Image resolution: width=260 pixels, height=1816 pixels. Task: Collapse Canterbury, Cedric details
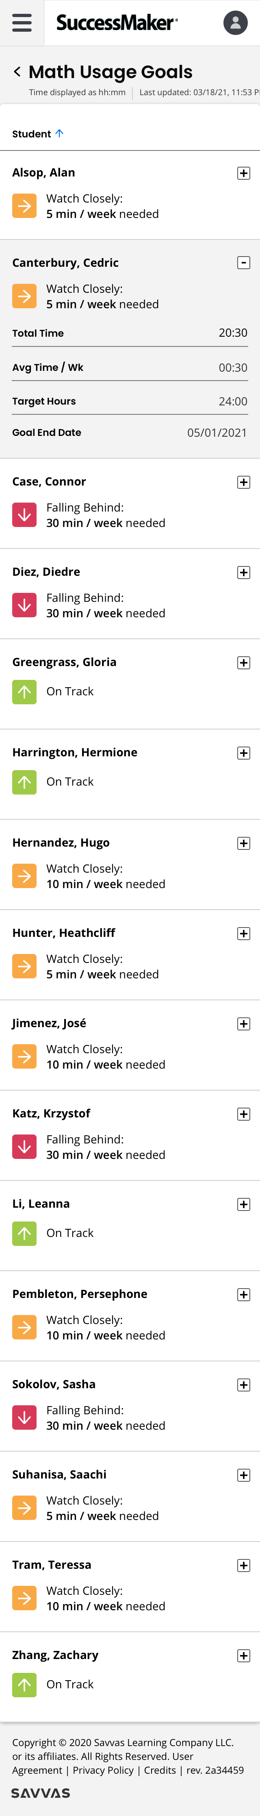[x=243, y=263]
